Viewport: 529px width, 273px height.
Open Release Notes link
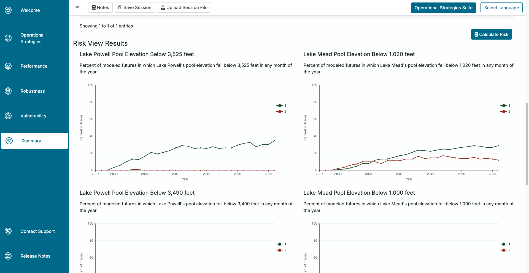pyautogui.click(x=35, y=256)
